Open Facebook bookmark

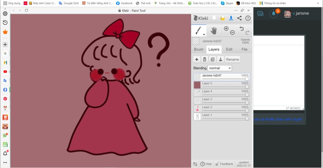coord(124,3)
